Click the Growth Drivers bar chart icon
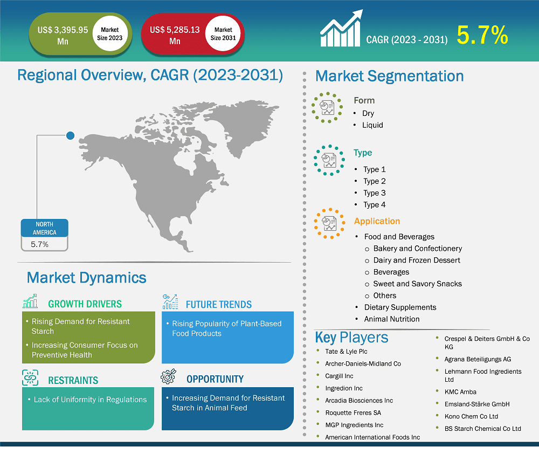The height and width of the screenshot is (460, 539). coord(29,301)
